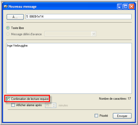
Task: Click the recipient address input field
Action: pyautogui.click(x=78, y=16)
